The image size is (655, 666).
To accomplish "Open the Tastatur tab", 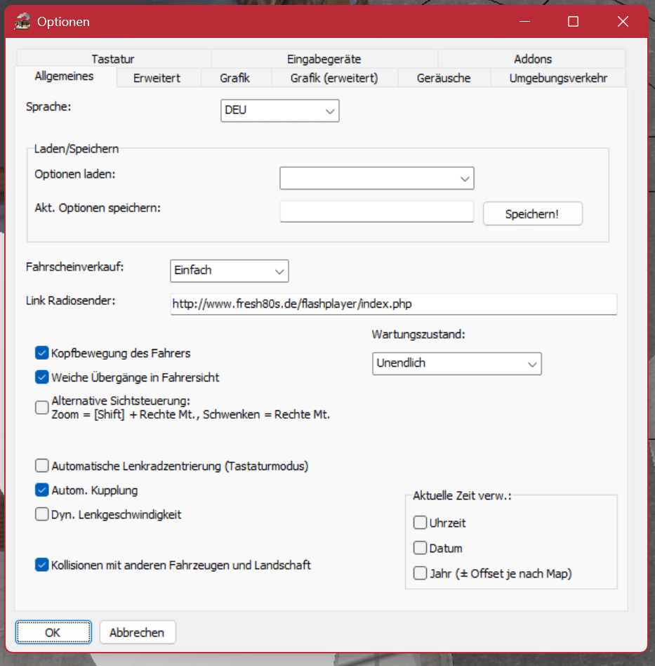I will pyautogui.click(x=112, y=59).
